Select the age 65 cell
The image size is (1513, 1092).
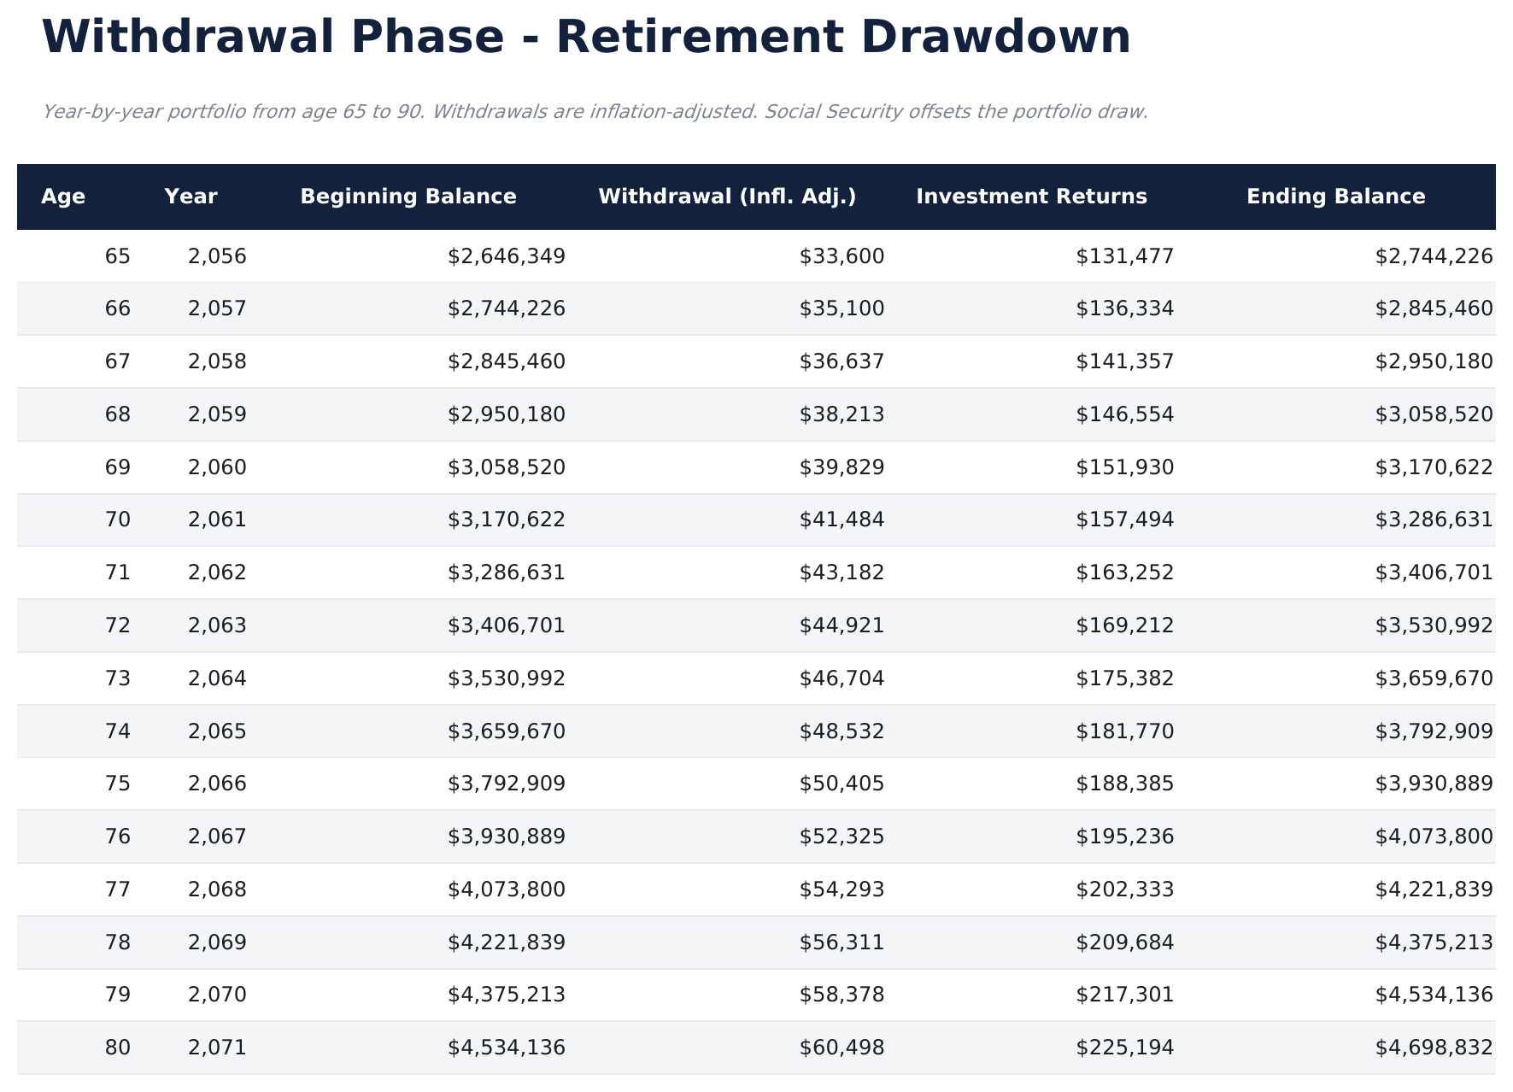(x=118, y=256)
